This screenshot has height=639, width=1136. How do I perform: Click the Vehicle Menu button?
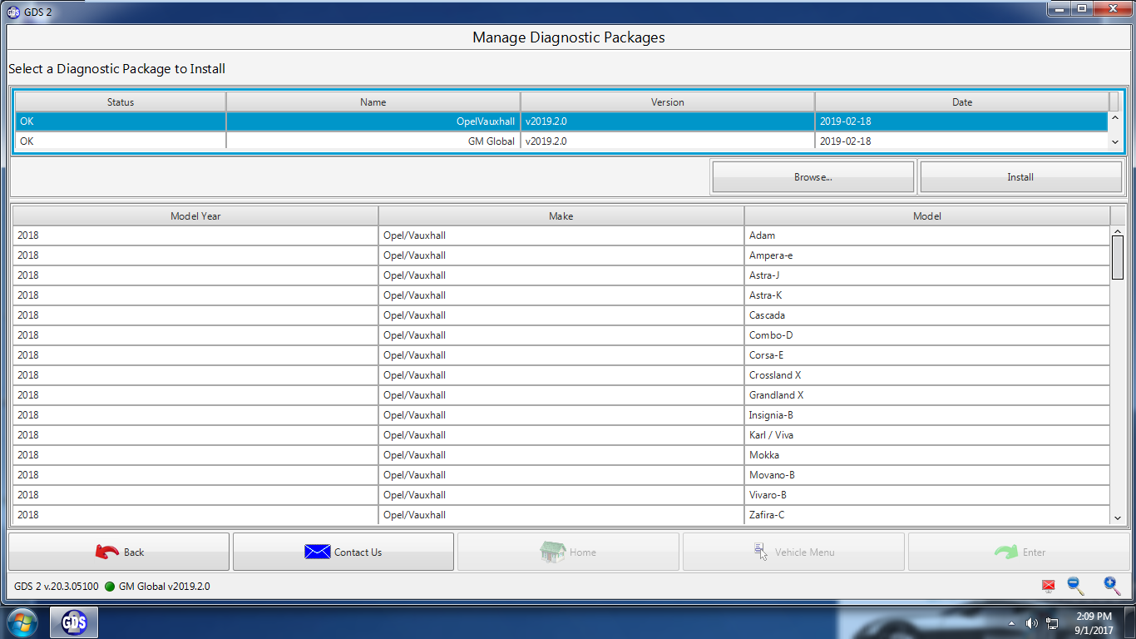pyautogui.click(x=793, y=552)
